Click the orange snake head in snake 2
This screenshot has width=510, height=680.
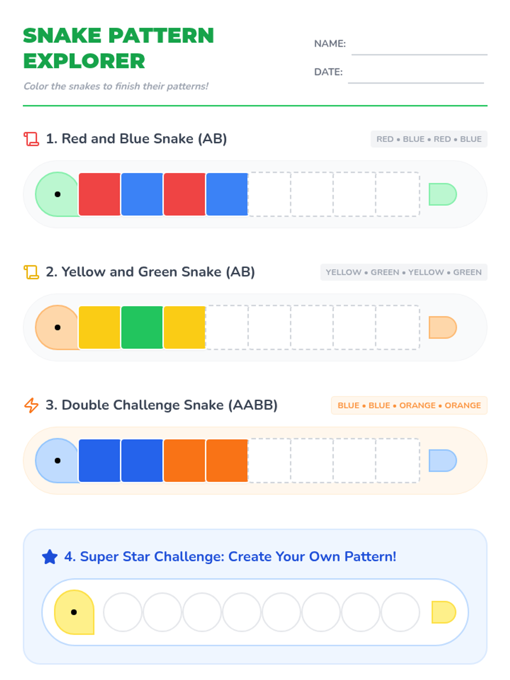(x=57, y=327)
